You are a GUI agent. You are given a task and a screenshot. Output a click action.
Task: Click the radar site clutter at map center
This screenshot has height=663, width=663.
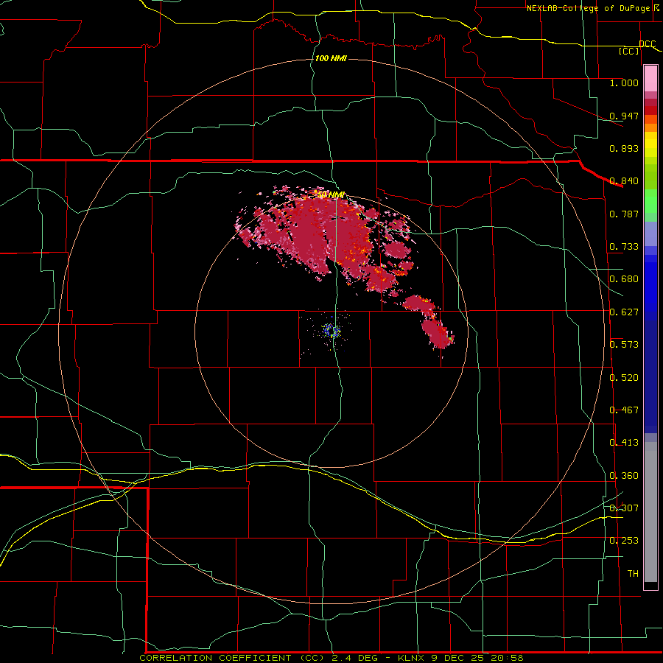(x=331, y=331)
